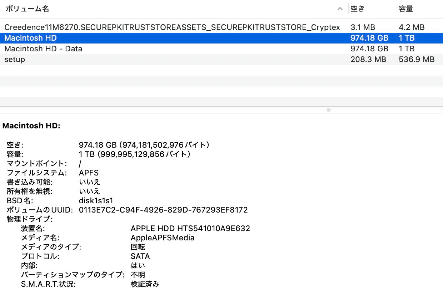
Task: Click the split pane divider handle dot
Action: point(329,110)
